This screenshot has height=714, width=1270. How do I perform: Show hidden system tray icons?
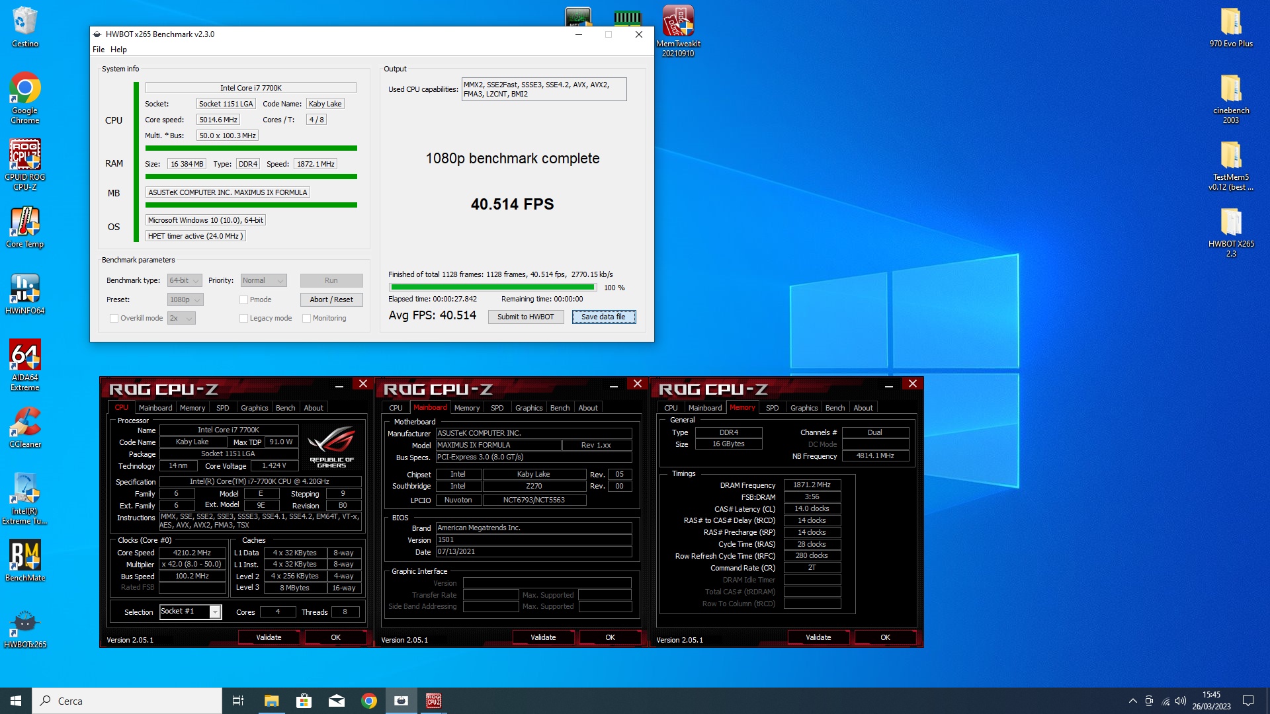(x=1132, y=701)
